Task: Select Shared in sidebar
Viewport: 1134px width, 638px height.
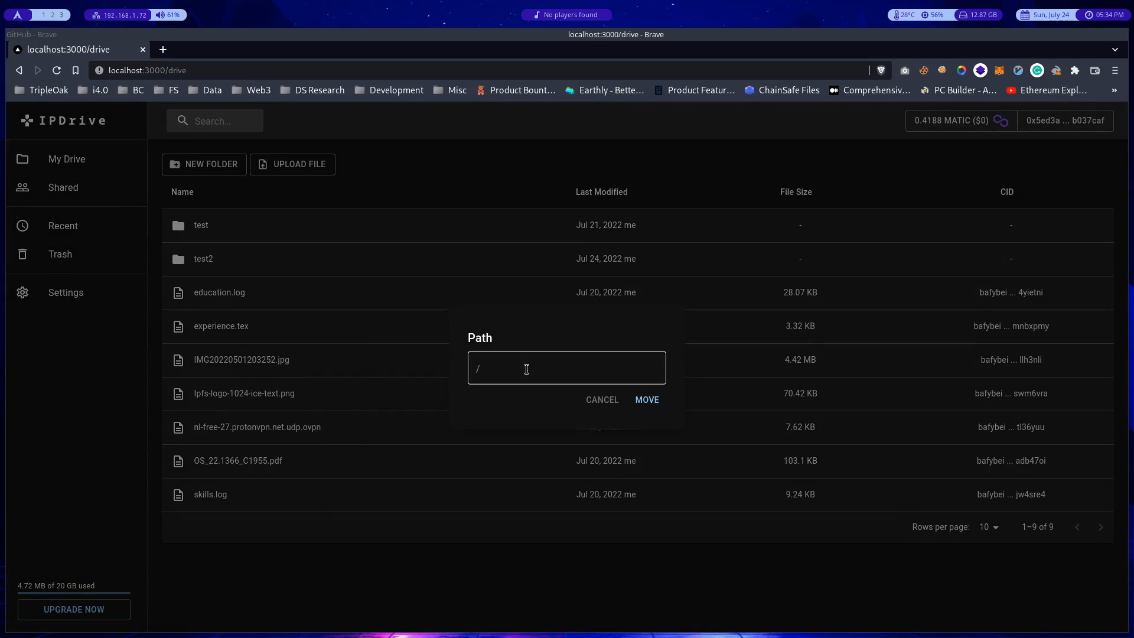Action: [x=77, y=187]
